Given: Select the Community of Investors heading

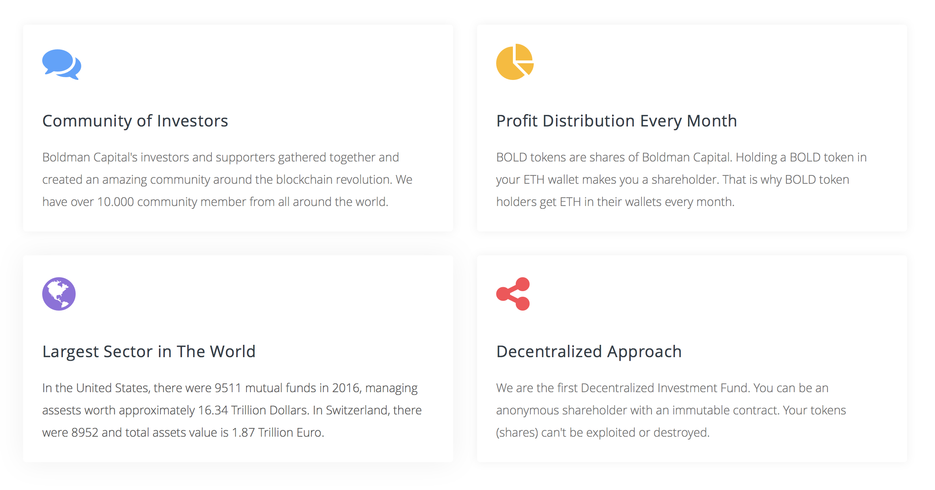Looking at the screenshot, I should (x=135, y=121).
